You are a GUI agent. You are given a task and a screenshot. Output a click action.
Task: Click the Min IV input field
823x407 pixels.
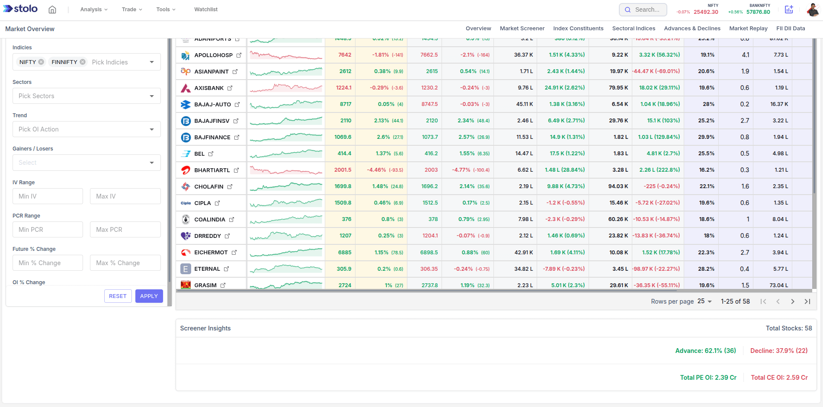point(48,196)
